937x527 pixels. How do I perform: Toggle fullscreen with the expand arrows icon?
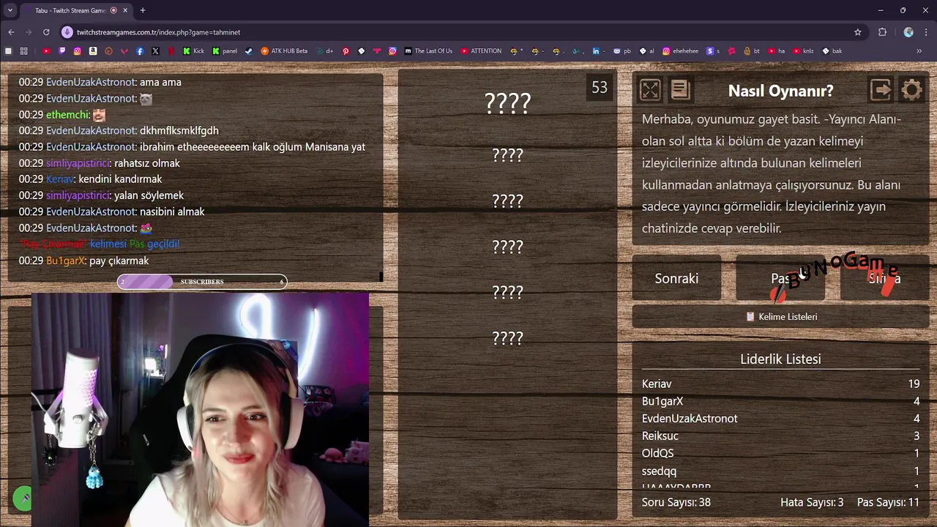[650, 90]
